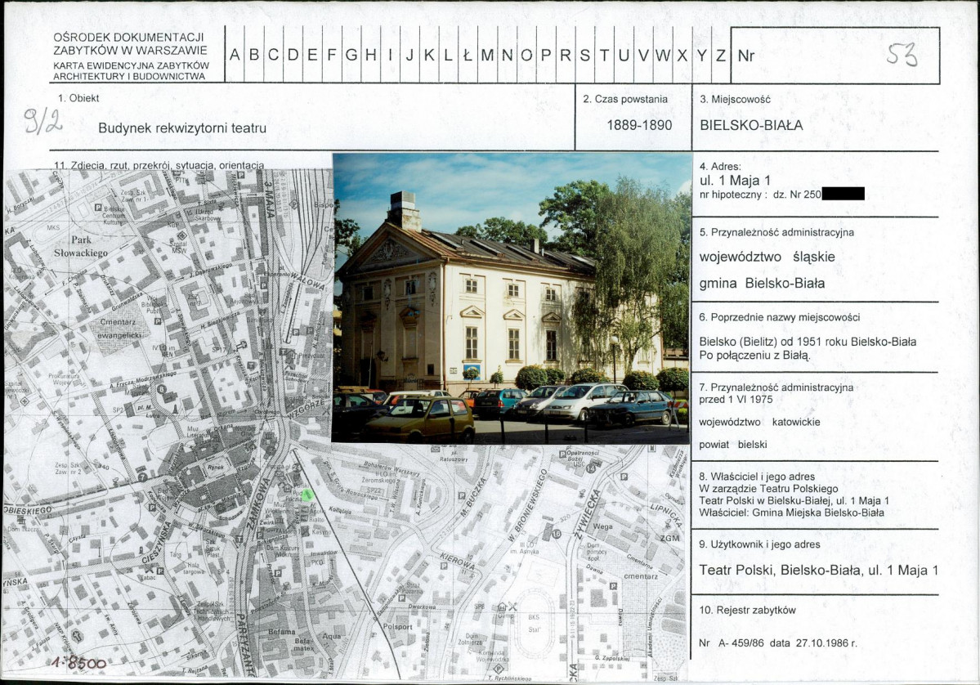The width and height of the screenshot is (980, 685).
Task: Select the letter M index box
Action: click(x=487, y=55)
